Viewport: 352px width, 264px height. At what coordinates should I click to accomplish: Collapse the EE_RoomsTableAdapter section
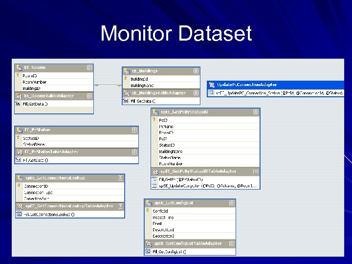pos(89,96)
